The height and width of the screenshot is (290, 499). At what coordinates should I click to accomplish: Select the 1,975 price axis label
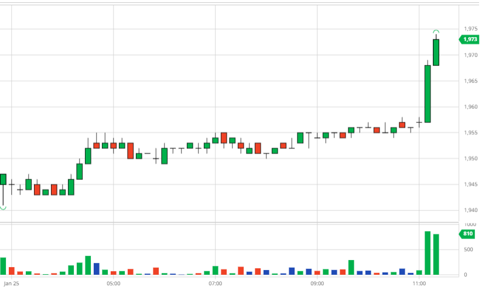(471, 29)
